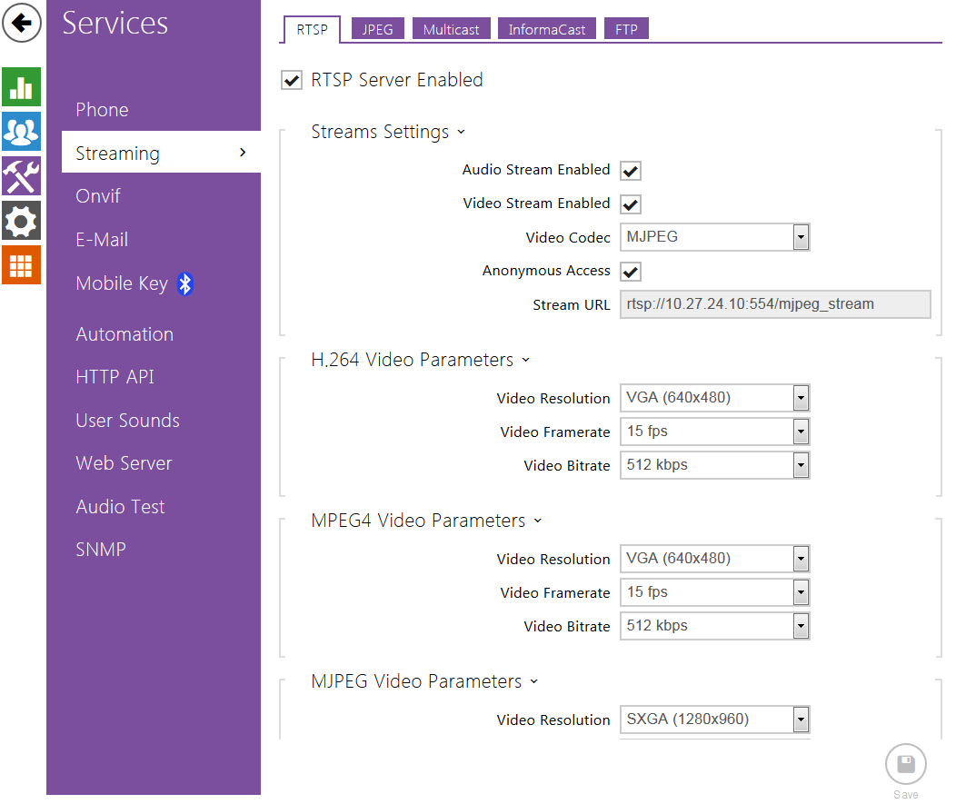
Task: Open the H.264 Video Bitrate dropdown
Action: 714,465
